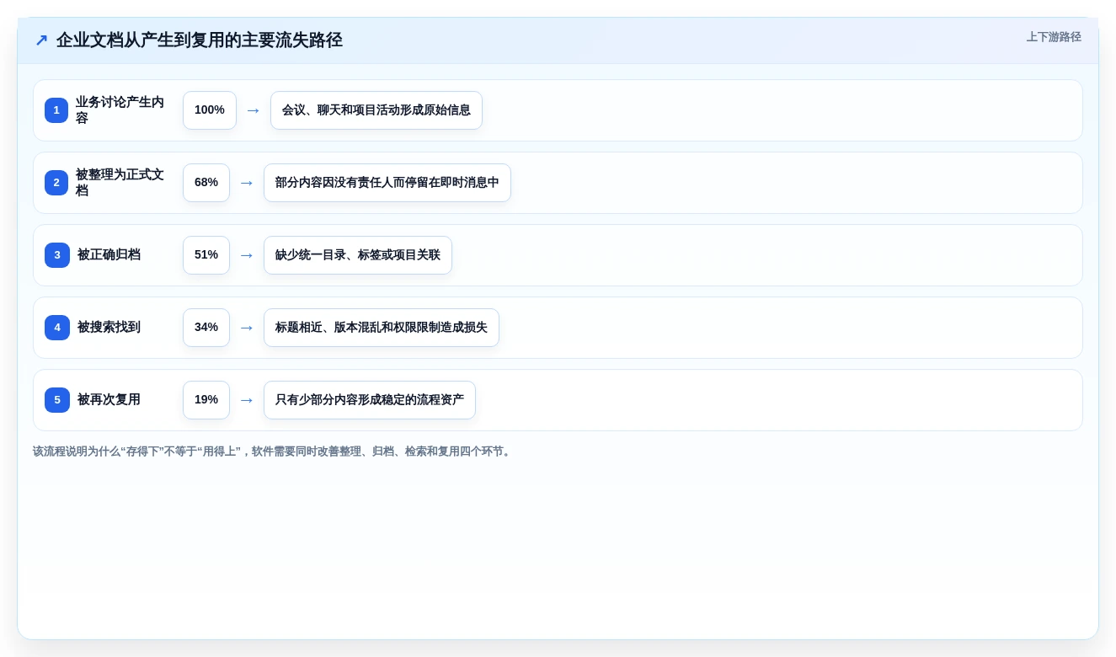
Task: Click step number 4 badge
Action: [x=57, y=328]
